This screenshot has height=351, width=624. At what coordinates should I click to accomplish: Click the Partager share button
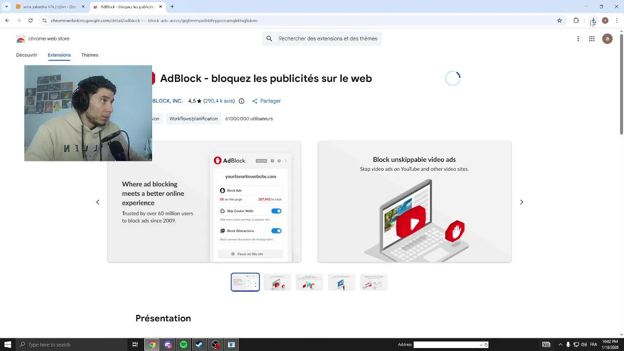(x=266, y=101)
